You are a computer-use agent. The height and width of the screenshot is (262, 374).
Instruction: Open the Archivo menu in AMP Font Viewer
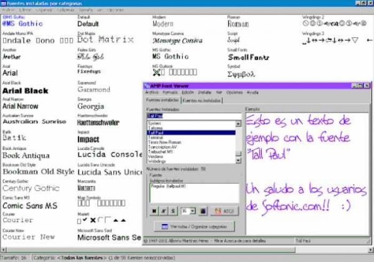pyautogui.click(x=152, y=92)
